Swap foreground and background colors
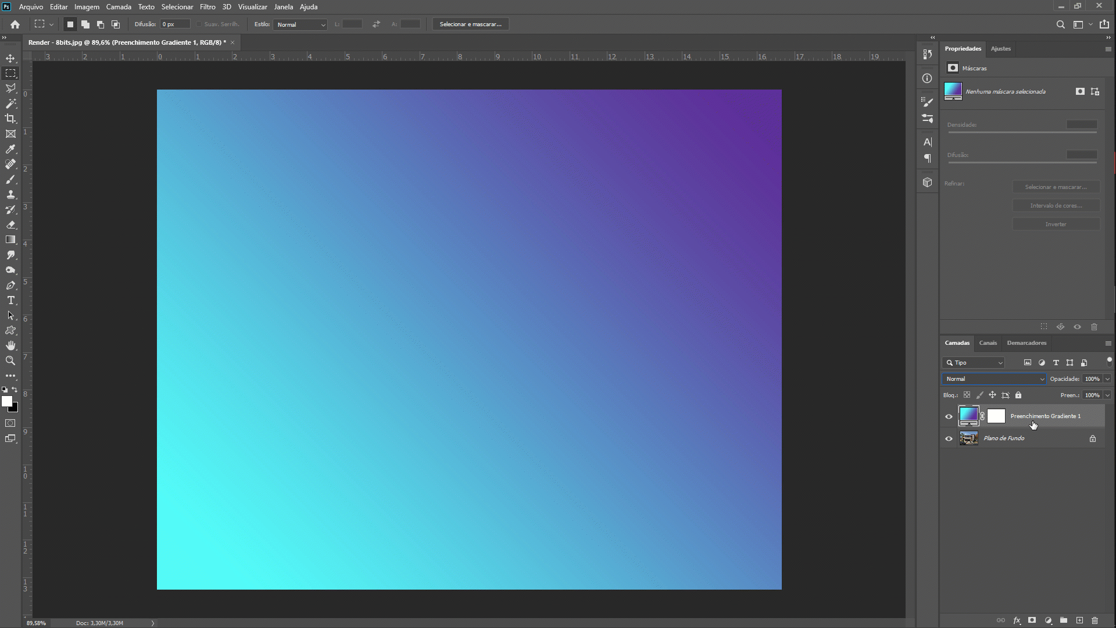This screenshot has width=1116, height=628. click(x=15, y=390)
